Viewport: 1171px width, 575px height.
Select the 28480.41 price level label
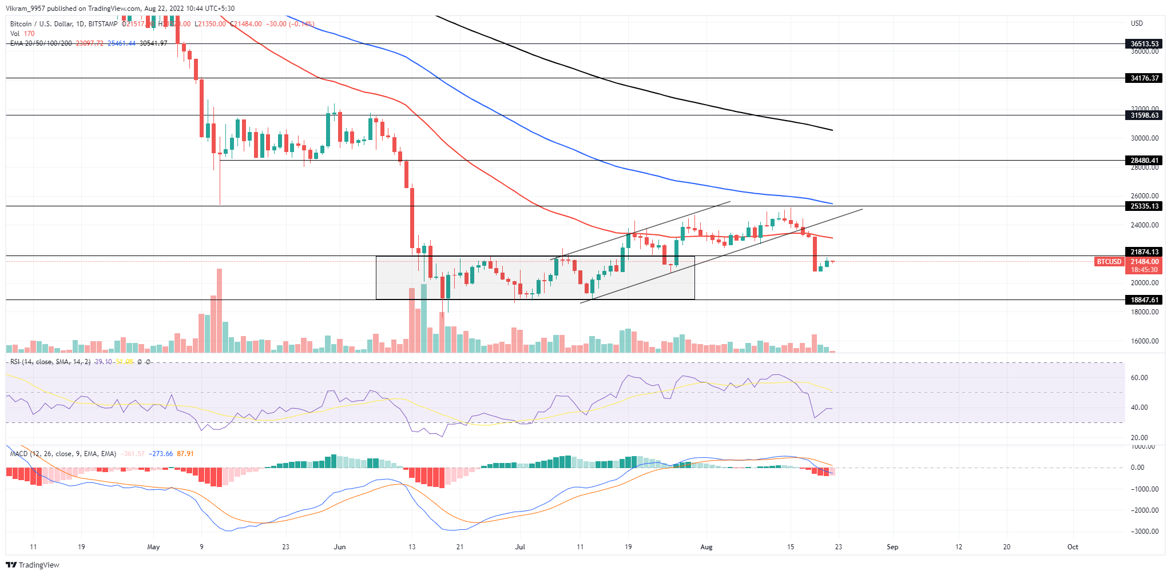(1144, 161)
